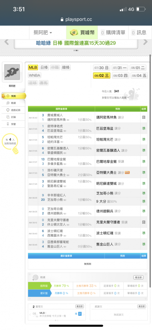View all thank-you posts via the 感謝文 看全部 button
This screenshot has width=152, height=330.
point(141,307)
